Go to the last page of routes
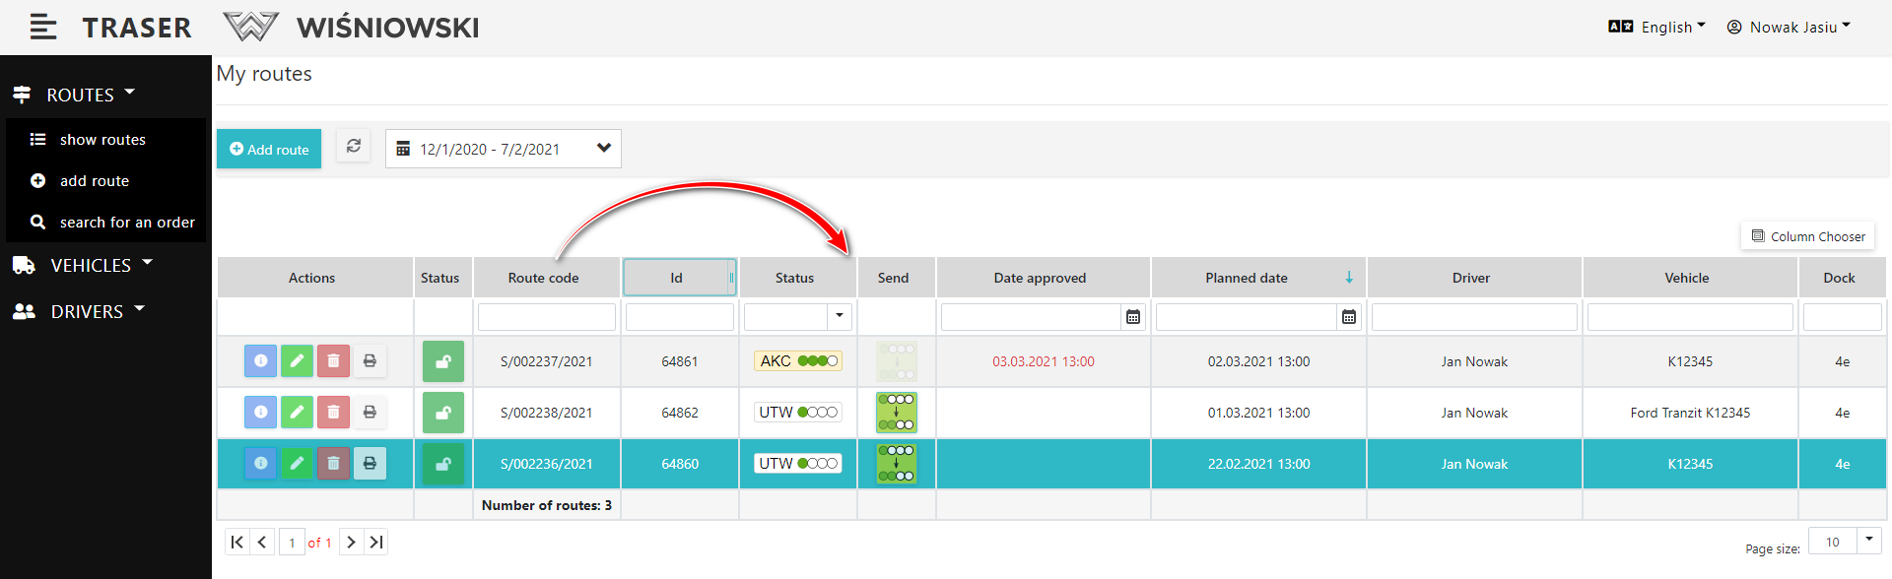 point(376,543)
